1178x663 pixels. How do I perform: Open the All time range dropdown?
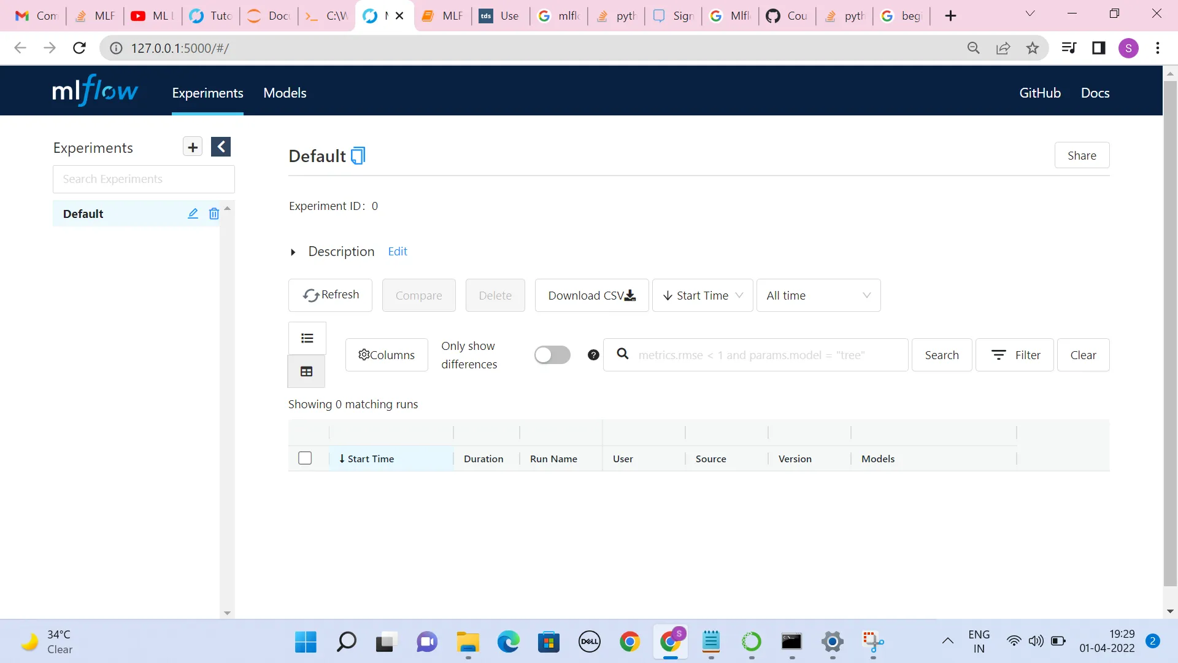tap(818, 295)
